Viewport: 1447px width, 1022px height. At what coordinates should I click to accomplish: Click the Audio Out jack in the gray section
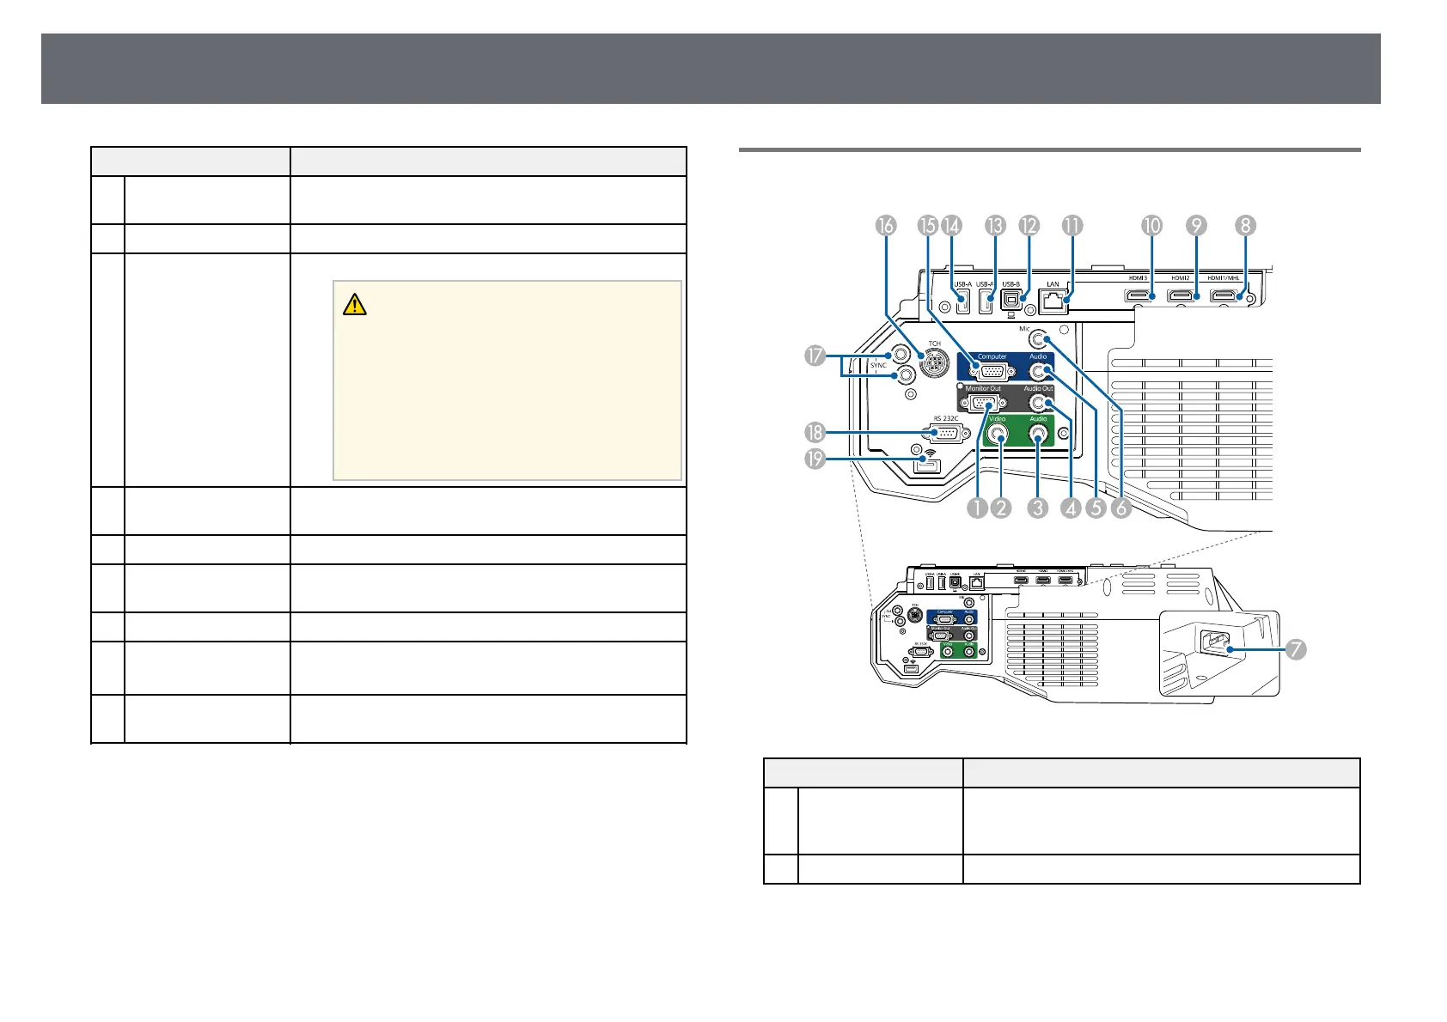pos(1039,403)
